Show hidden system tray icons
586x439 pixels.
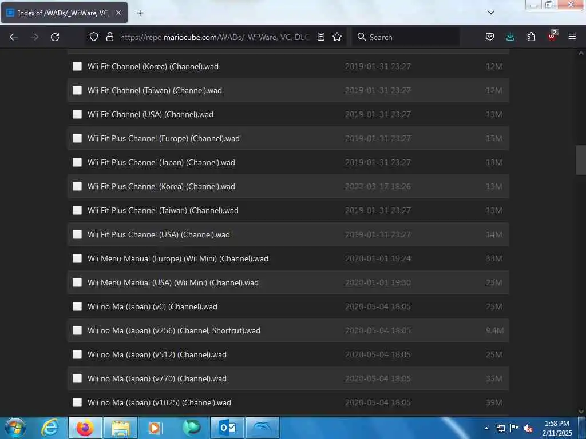[x=486, y=428]
